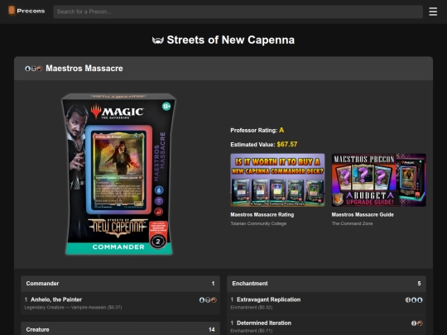Click generic mana symbol on Extravagant Replication row
This screenshot has height=335, width=447.
coord(408,300)
